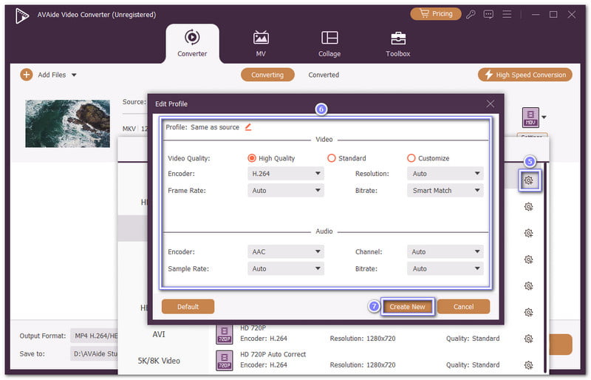591x380 pixels.
Task: Switch to the Converter tab
Action: [x=192, y=44]
